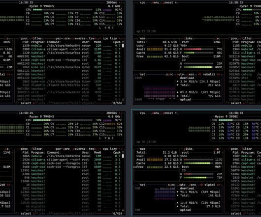This screenshot has height=217, width=261.
Task: Switch to previous interface with '<b' beside wlp6s0
Action: click(x=201, y=185)
